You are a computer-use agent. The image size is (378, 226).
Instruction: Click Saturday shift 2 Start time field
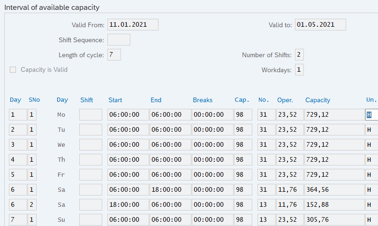coord(128,205)
